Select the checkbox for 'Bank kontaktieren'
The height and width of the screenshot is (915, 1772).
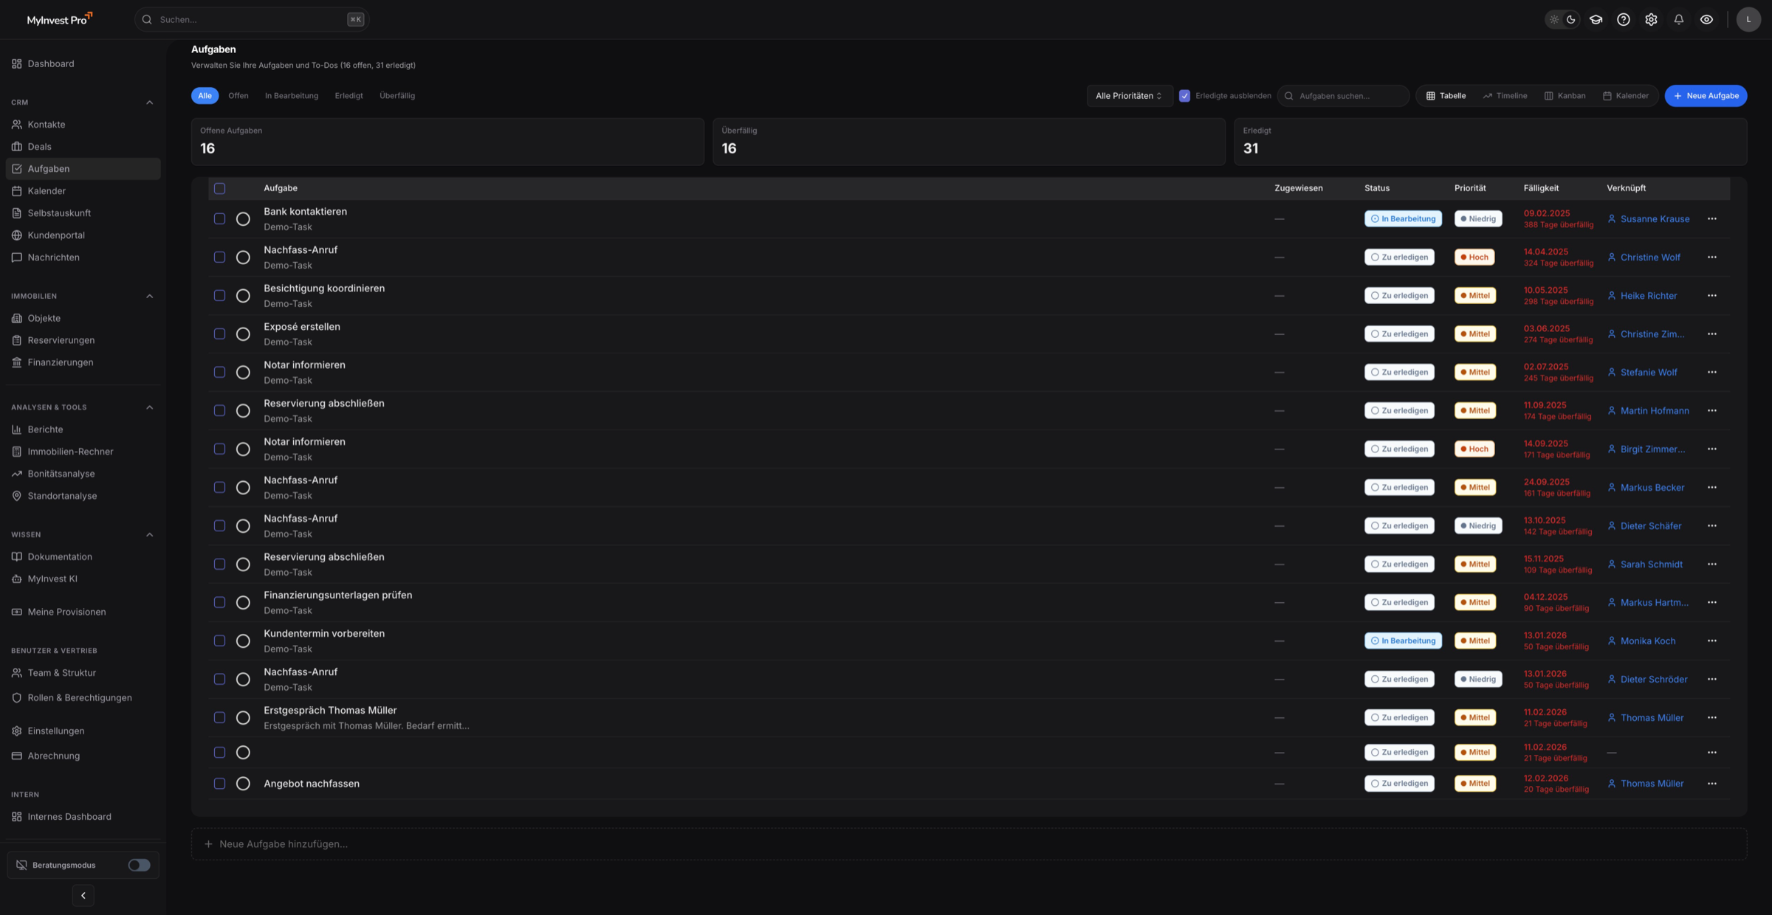pos(219,218)
